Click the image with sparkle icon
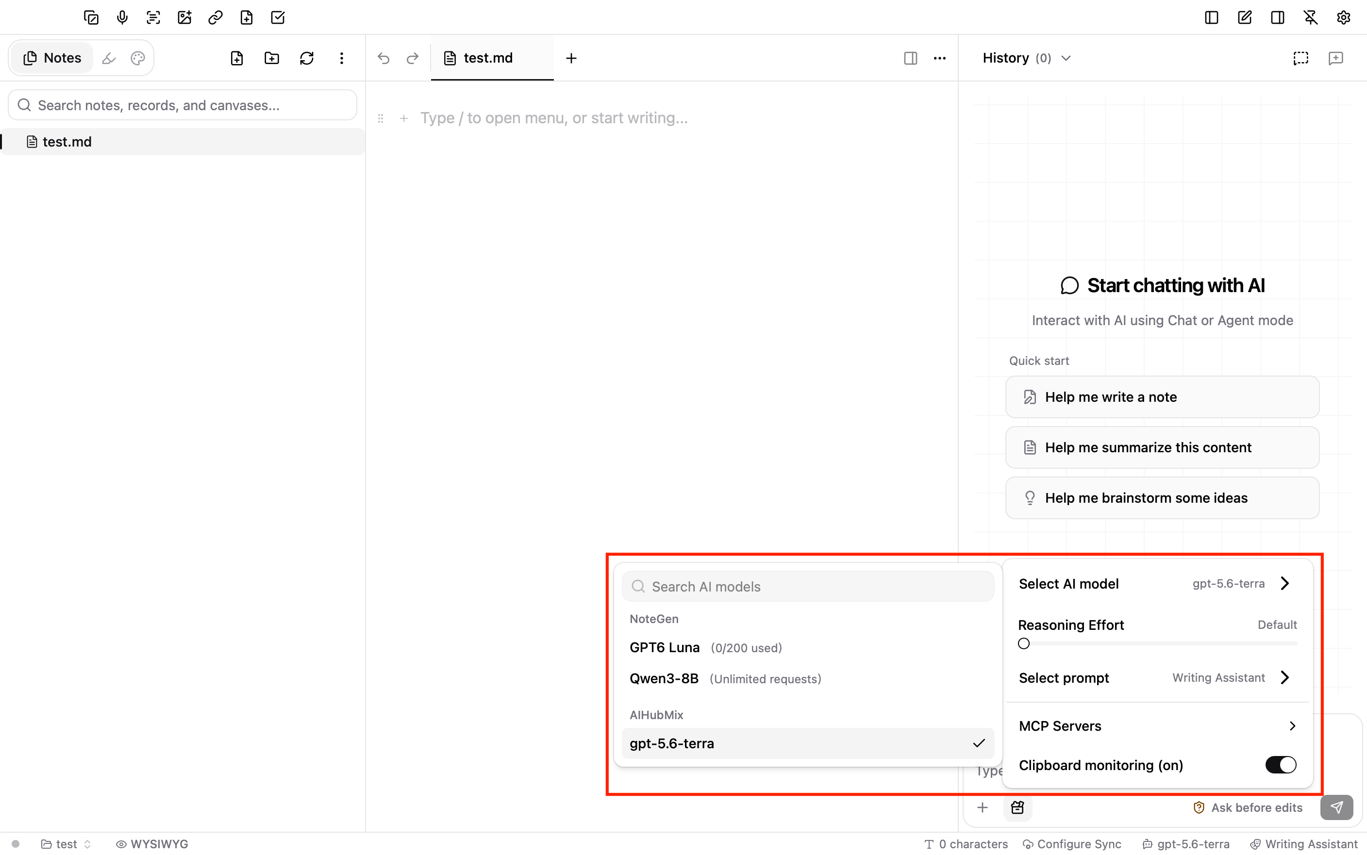This screenshot has height=855, width=1367. pyautogui.click(x=184, y=17)
